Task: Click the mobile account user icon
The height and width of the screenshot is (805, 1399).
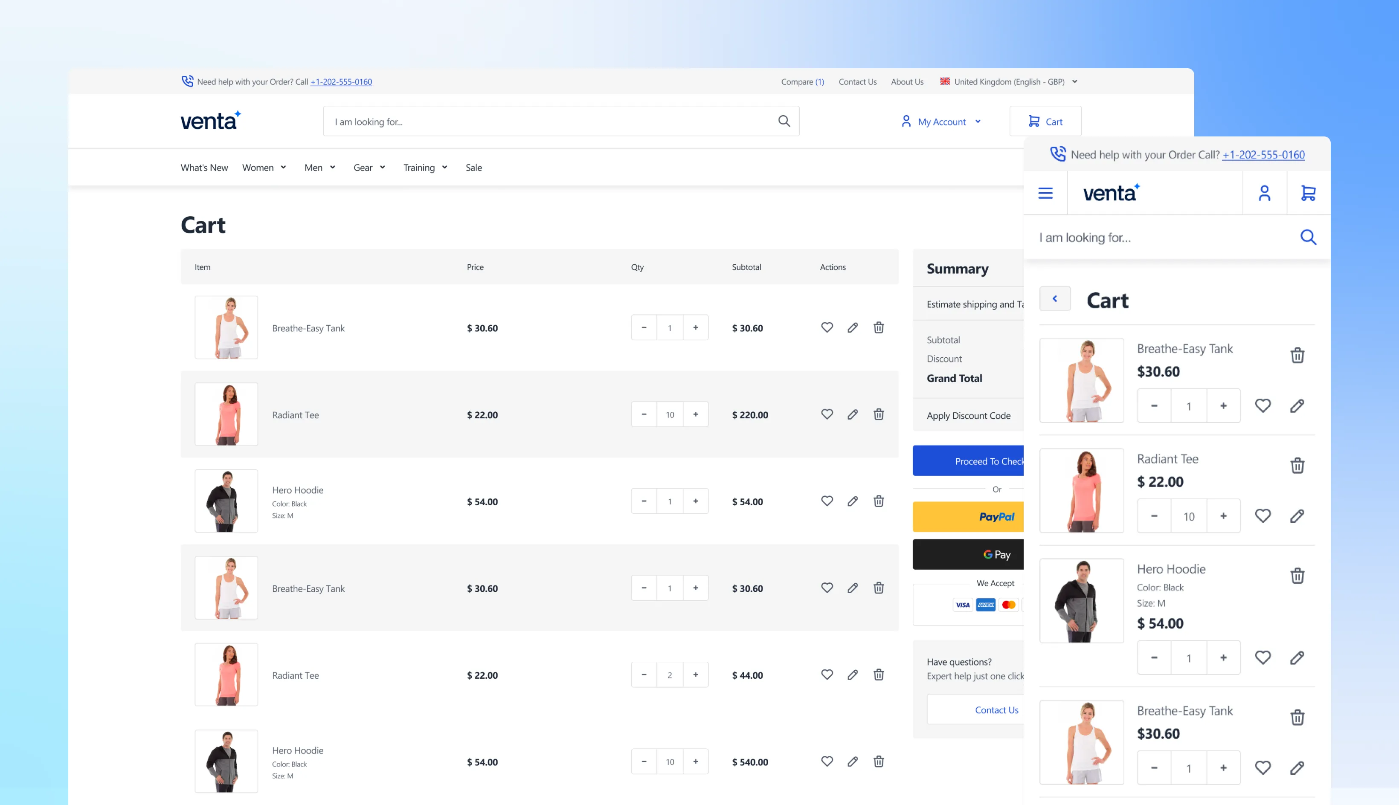Action: point(1264,193)
